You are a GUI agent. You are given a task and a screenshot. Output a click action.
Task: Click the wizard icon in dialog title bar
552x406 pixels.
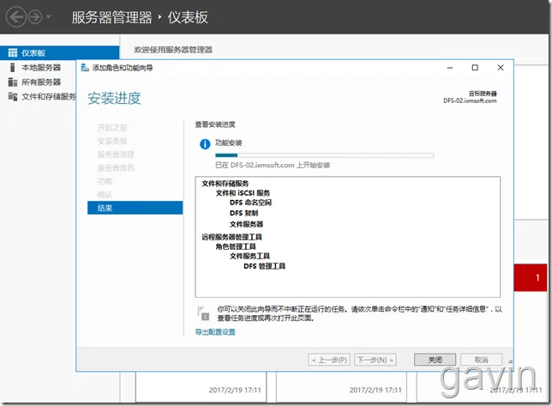pos(85,68)
